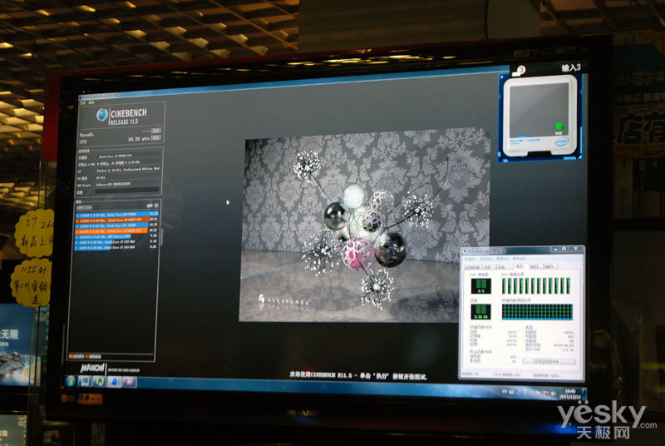Close the Task Manager window
The image size is (665, 446).
[x=575, y=249]
